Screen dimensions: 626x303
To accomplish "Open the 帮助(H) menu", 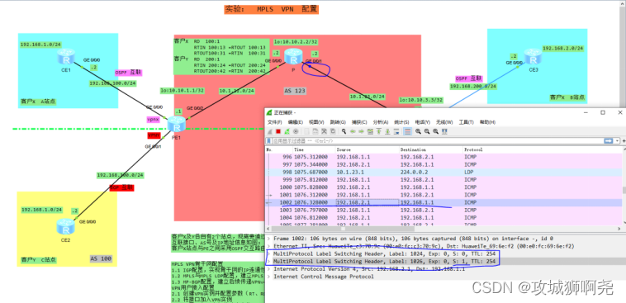I will click(x=487, y=122).
